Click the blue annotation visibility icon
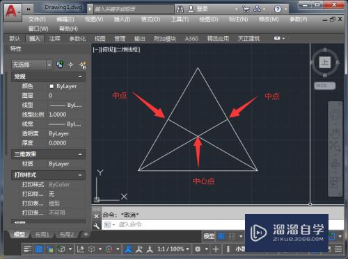The height and width of the screenshot is (259, 348). [128, 249]
